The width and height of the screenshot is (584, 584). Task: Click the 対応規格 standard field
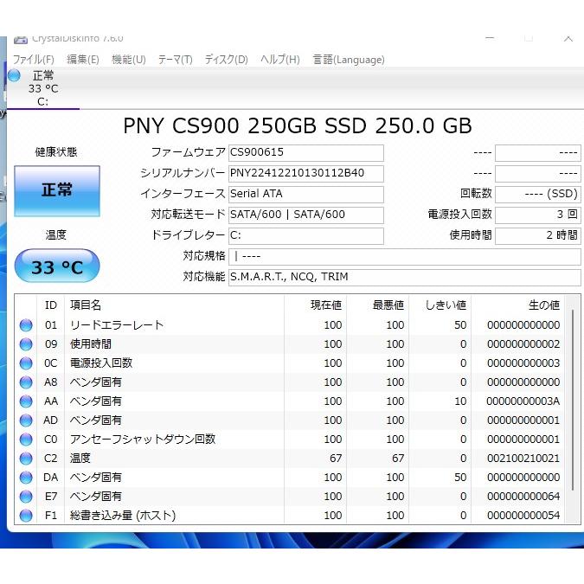pos(405,257)
